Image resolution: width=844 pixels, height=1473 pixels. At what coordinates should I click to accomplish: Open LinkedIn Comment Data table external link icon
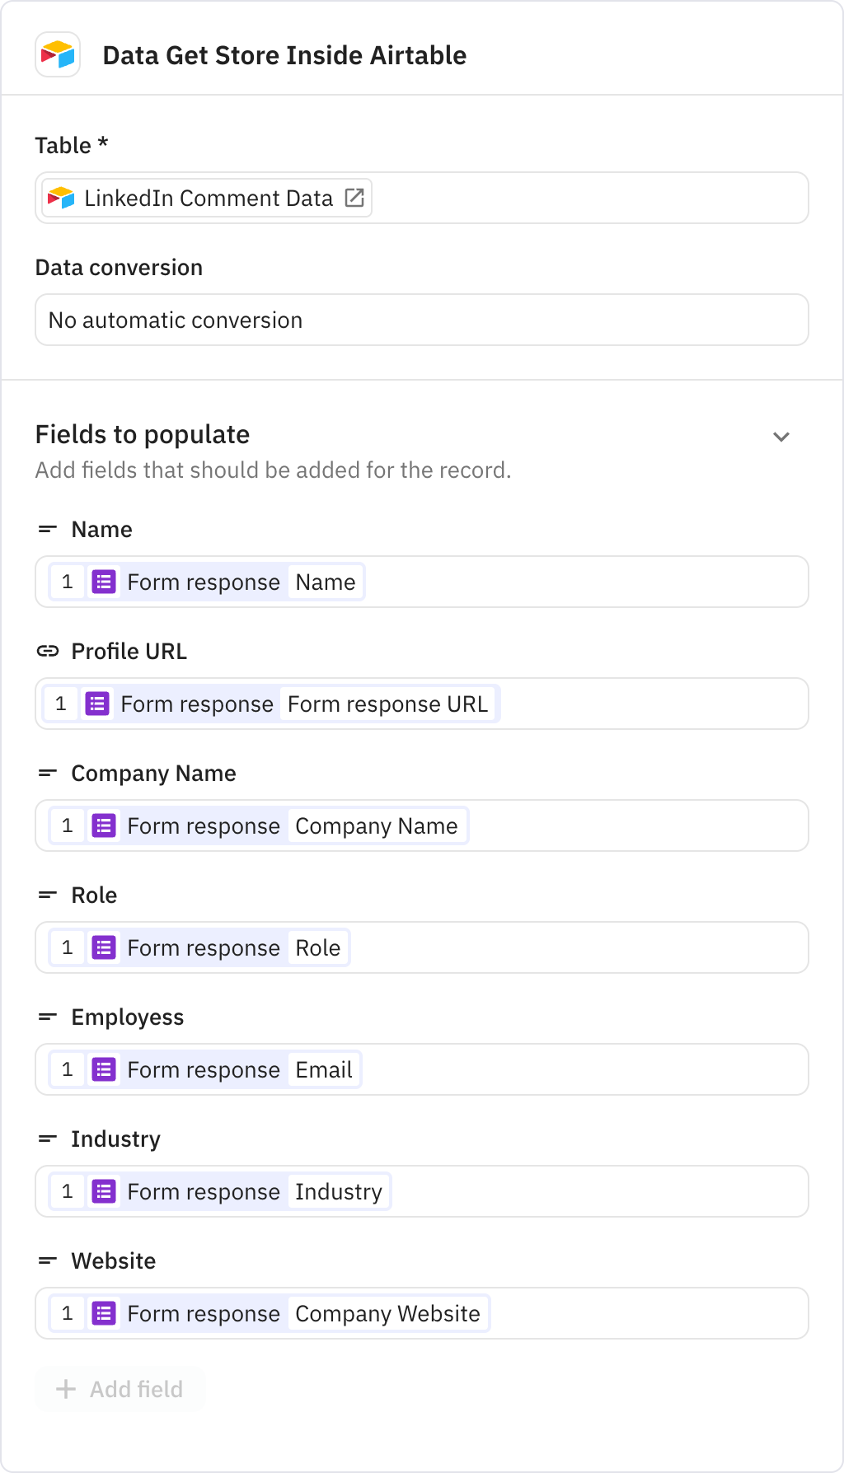point(354,198)
